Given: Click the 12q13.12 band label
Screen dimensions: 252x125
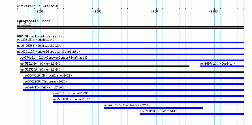Looking at the screenshot, I should click(x=24, y=25).
